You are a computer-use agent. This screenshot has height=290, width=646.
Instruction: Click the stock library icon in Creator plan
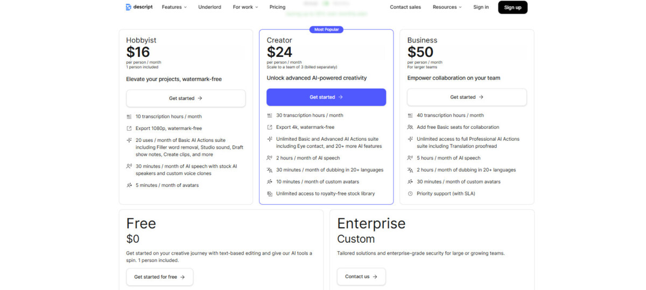270,193
